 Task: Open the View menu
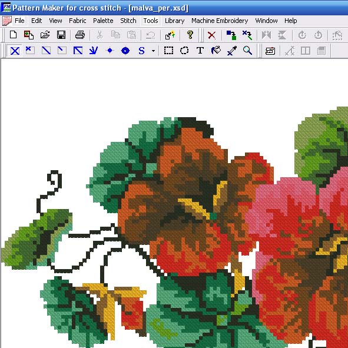point(55,21)
